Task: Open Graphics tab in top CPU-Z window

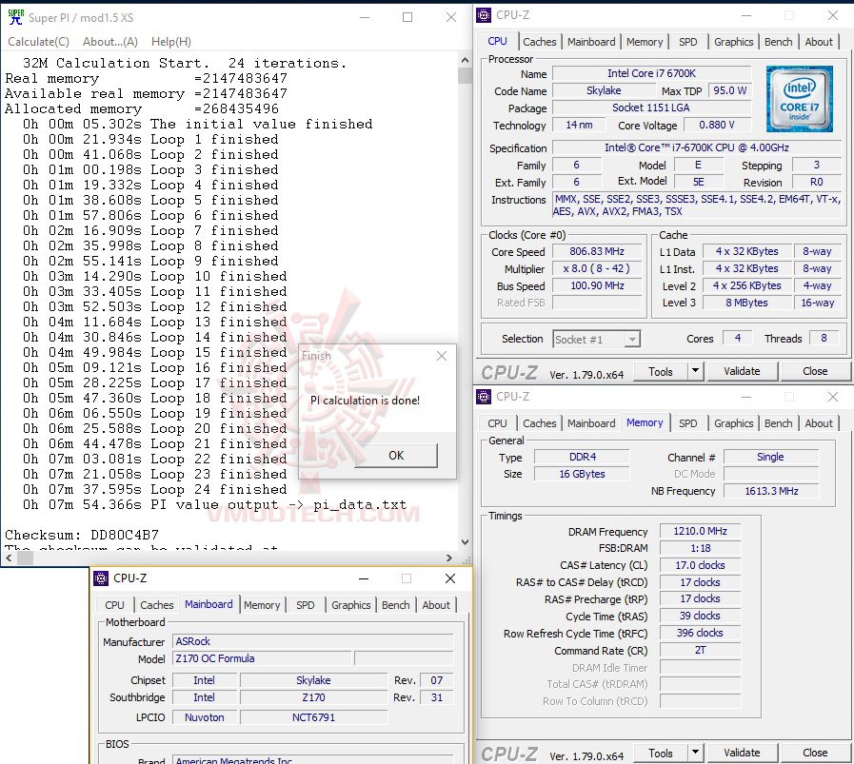Action: tap(734, 42)
